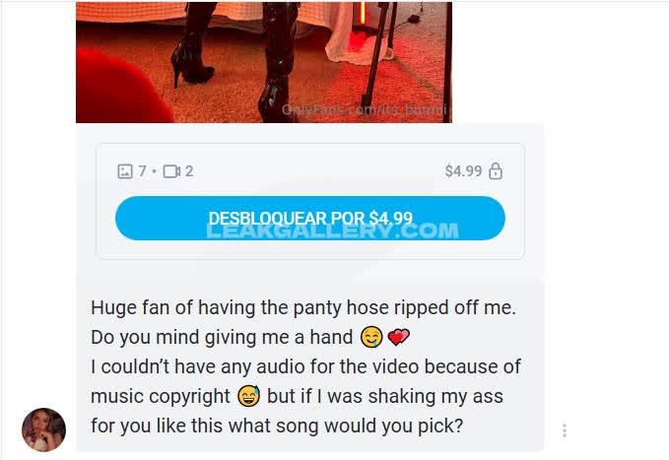Screen dimensions: 669x460
Task: Click the video camera count icon
Action: (x=171, y=171)
